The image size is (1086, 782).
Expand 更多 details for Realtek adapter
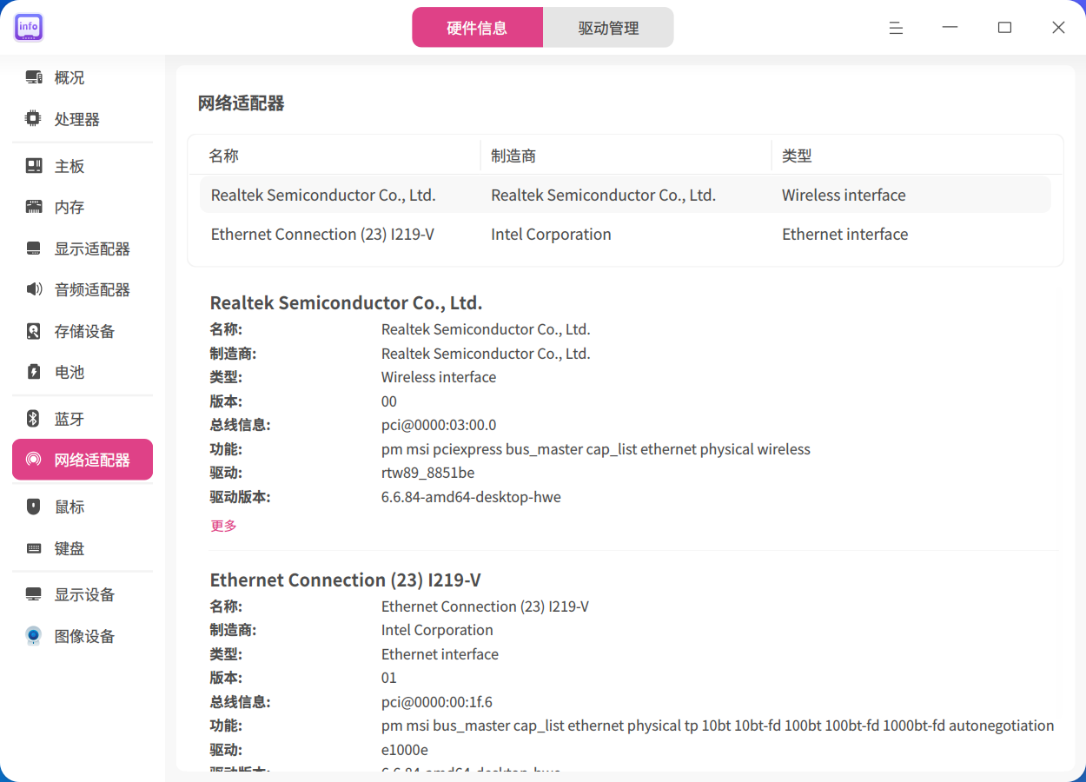coord(223,526)
